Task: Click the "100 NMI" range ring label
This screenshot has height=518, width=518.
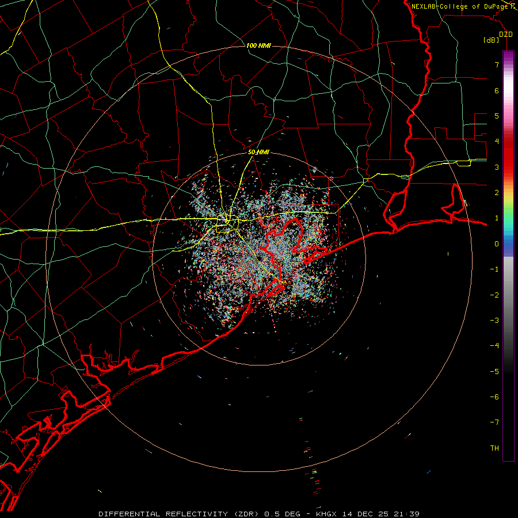Action: (258, 45)
